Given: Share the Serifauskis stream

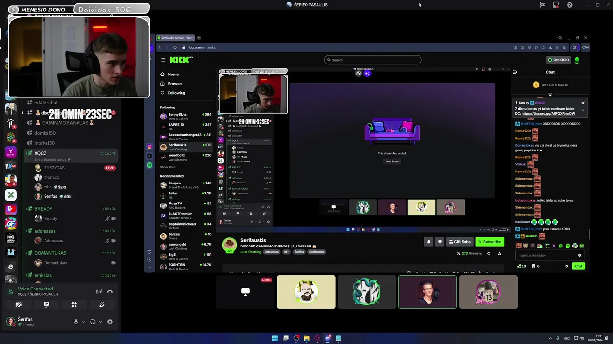Looking at the screenshot, I should coord(488,254).
